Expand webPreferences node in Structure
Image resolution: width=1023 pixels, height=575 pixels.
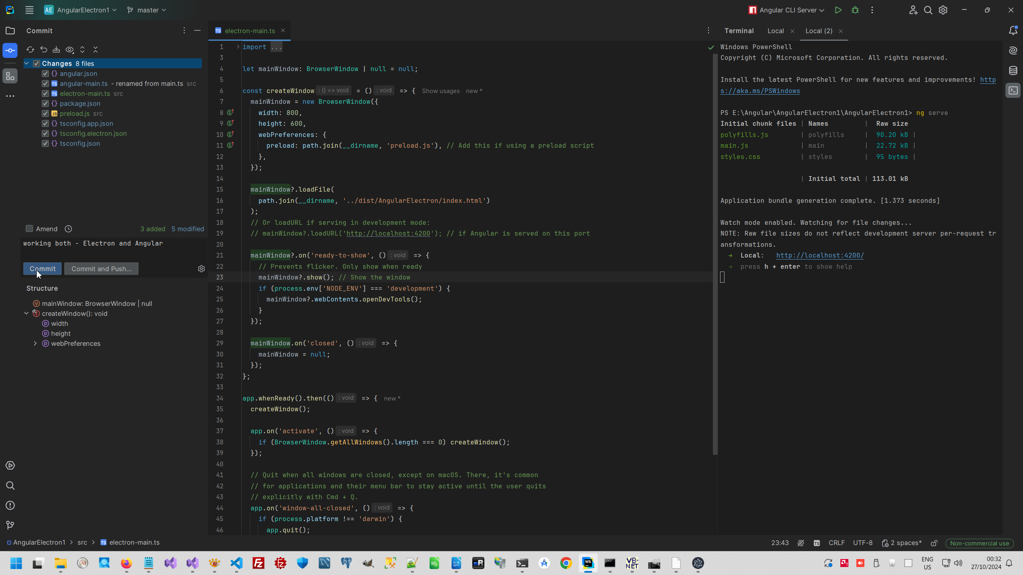click(x=35, y=343)
